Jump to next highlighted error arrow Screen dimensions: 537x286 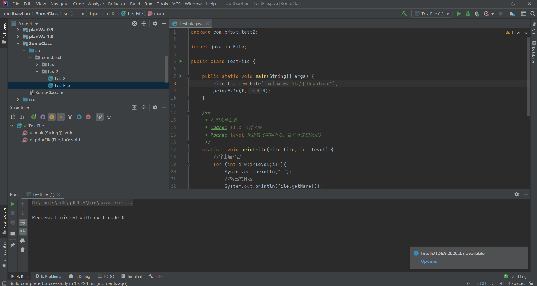tap(526, 33)
